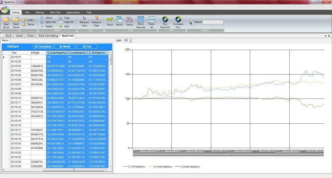Click the 0_ScaleWeightAcc column header
The height and width of the screenshot is (178, 332).
point(57,53)
